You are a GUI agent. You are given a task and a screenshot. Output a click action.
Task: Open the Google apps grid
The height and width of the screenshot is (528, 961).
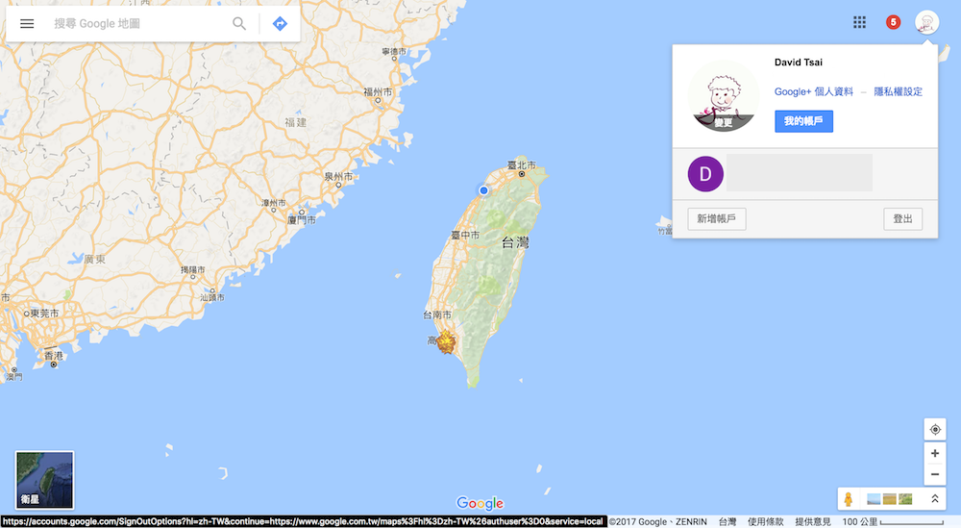tap(859, 23)
